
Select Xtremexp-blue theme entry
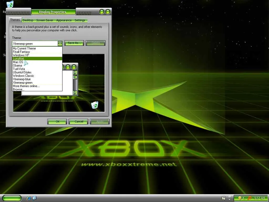37,79
